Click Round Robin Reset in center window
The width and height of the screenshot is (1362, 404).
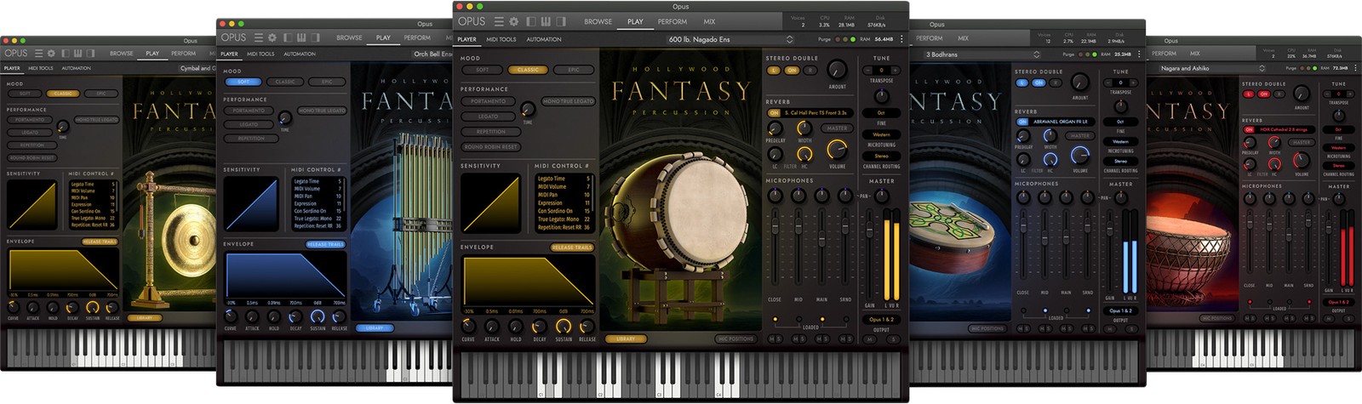pyautogui.click(x=491, y=147)
